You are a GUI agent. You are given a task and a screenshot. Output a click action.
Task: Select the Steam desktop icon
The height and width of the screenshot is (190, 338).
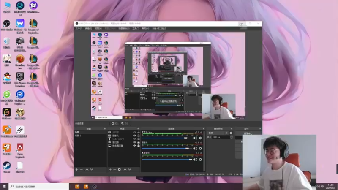[x=7, y=167]
